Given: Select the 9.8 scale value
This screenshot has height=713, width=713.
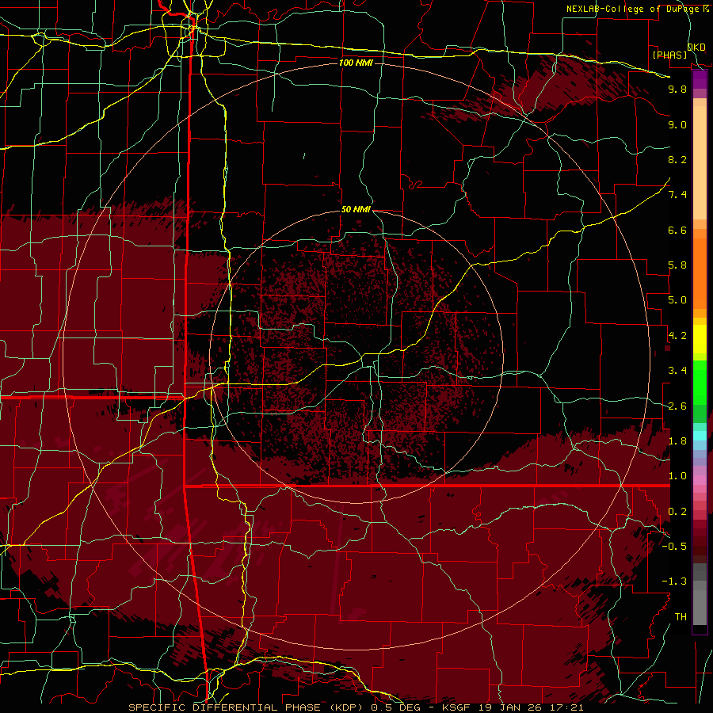Looking at the screenshot, I should tap(677, 90).
